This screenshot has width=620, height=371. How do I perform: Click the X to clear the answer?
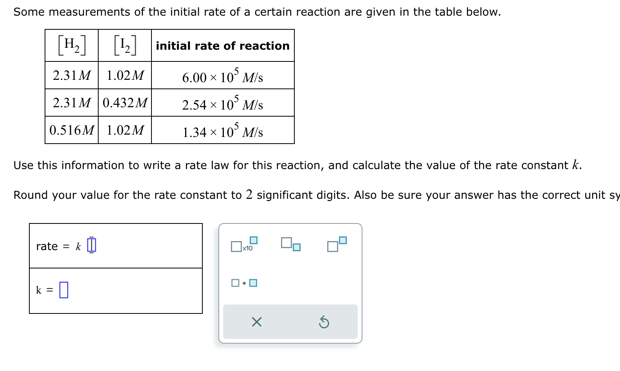point(256,322)
